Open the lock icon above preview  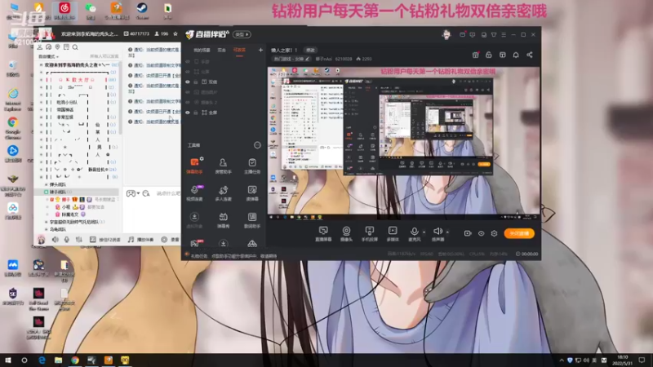pyautogui.click(x=488, y=55)
